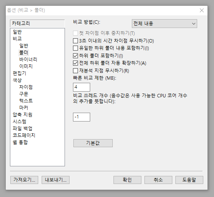
Task: Toggle 전체 하위 폴더 자동 확장하기 checkbox
Action: (76, 63)
